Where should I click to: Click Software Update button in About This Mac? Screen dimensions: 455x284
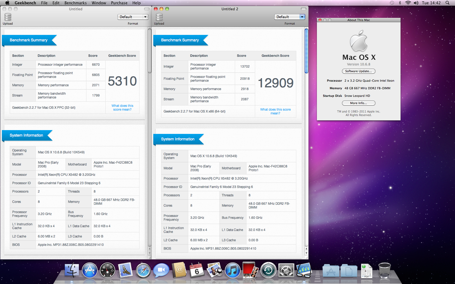pos(359,71)
